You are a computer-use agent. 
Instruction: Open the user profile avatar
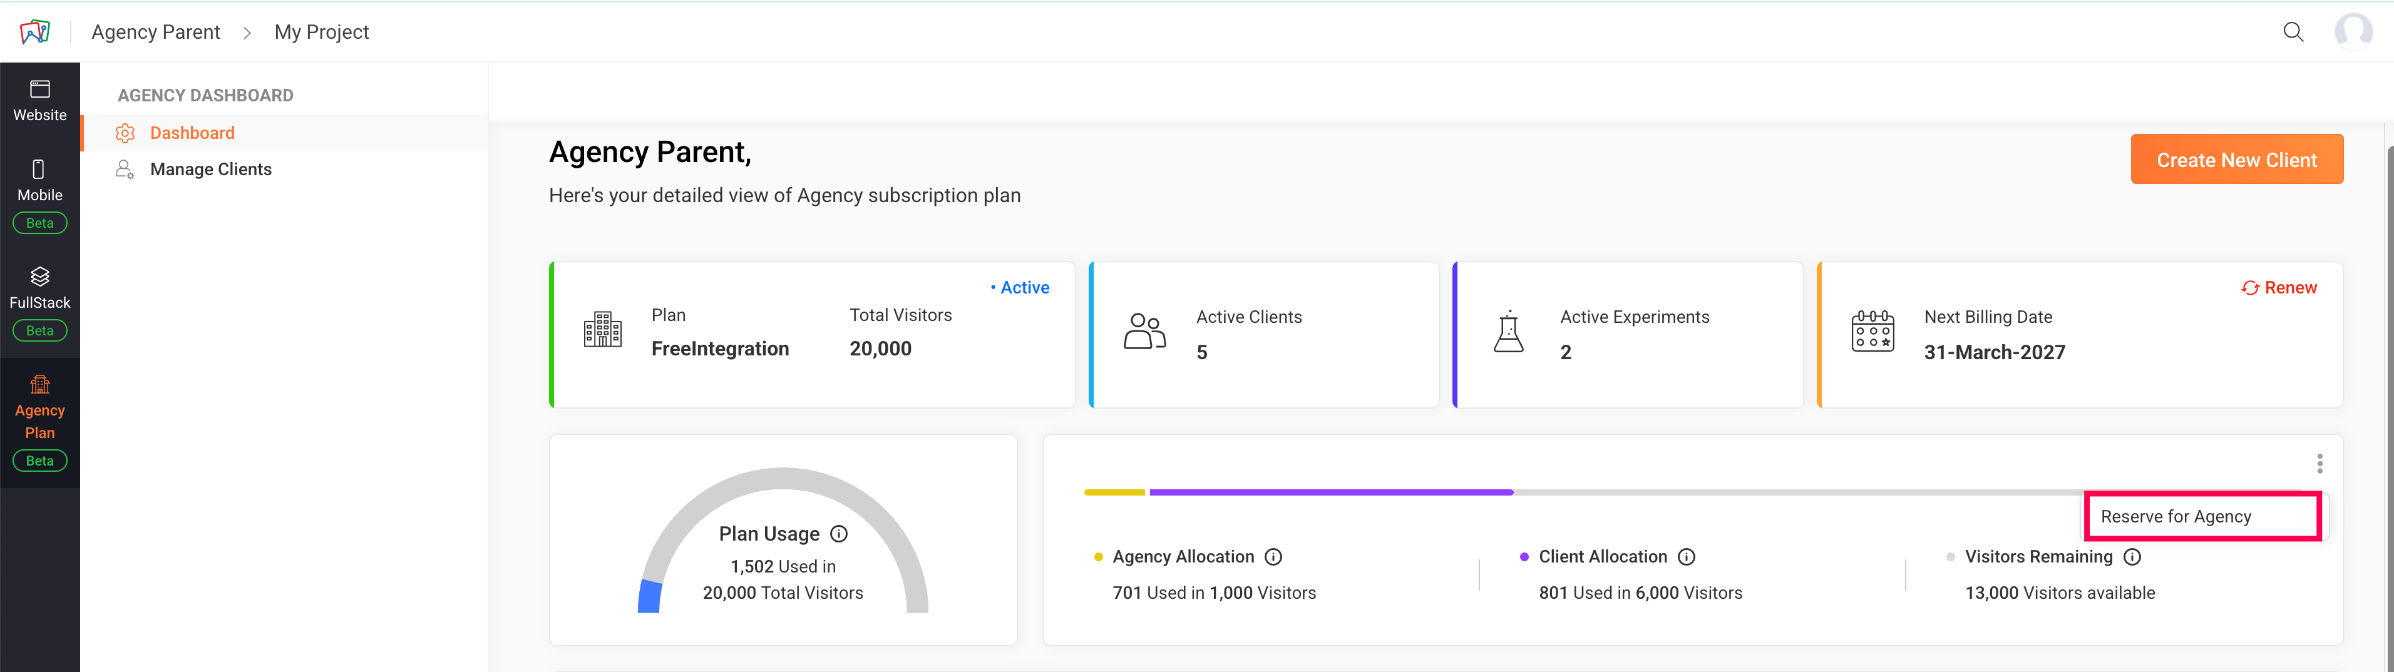coord(2353,32)
